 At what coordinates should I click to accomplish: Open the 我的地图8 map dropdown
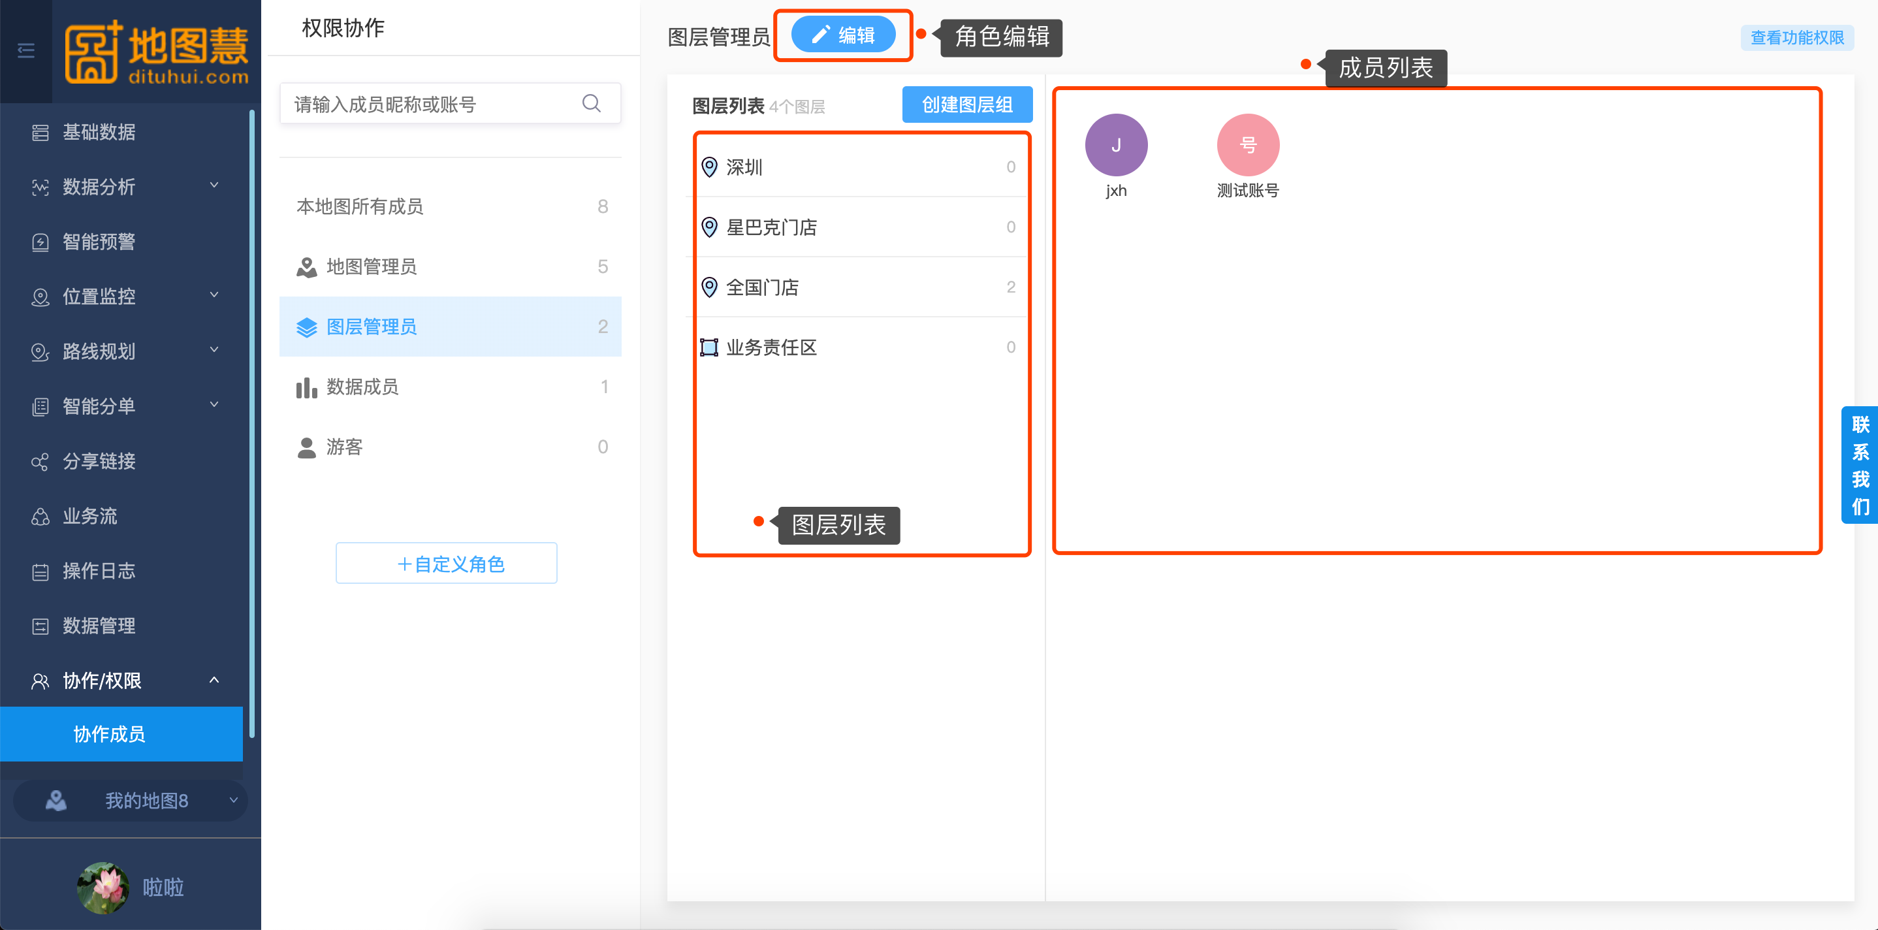(x=131, y=800)
